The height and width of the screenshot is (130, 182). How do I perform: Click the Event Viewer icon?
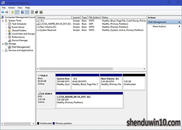[10, 27]
